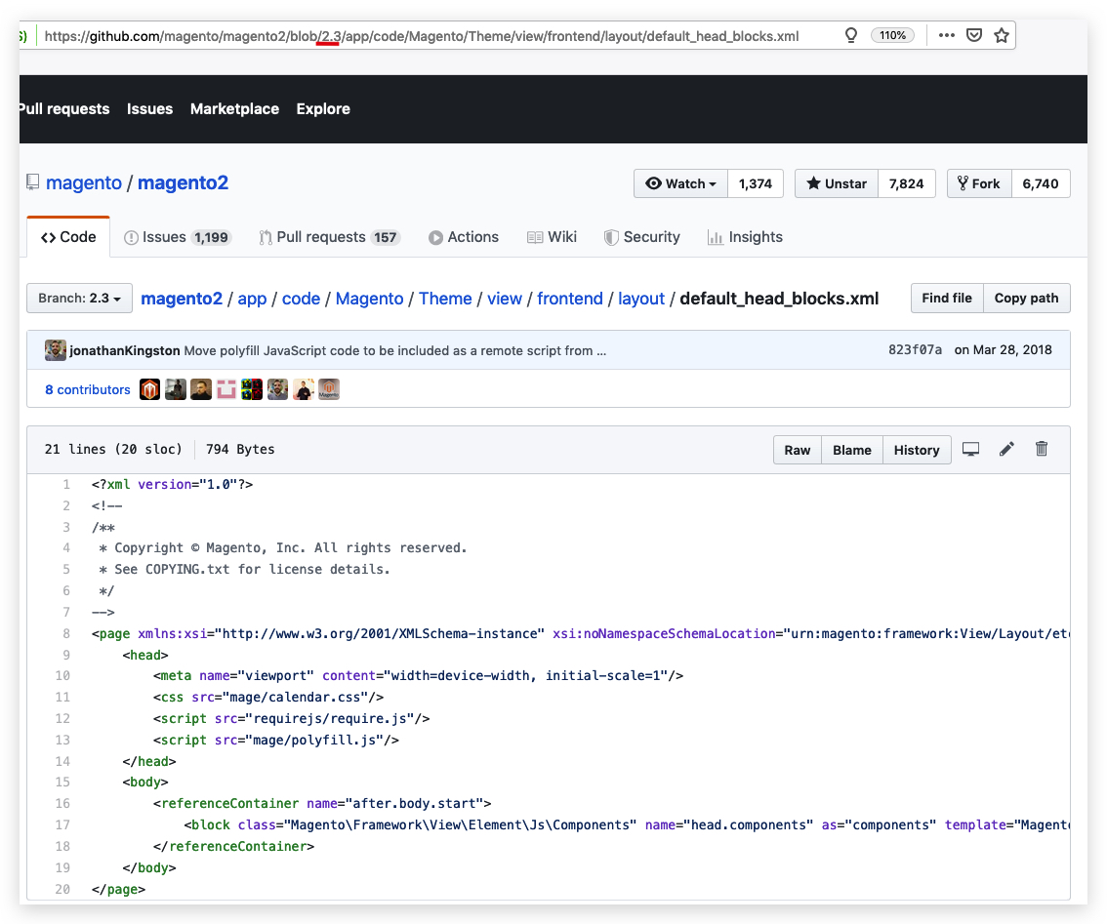Open Explore in top navigation
Image resolution: width=1107 pixels, height=924 pixels.
(323, 108)
